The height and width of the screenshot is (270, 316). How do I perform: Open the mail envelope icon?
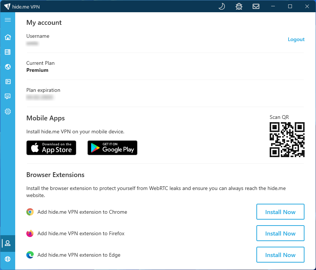click(x=256, y=6)
